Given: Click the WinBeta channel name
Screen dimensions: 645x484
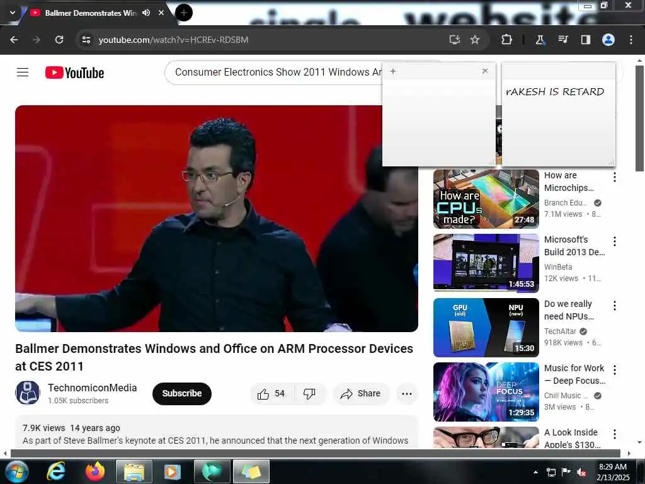Looking at the screenshot, I should pyautogui.click(x=558, y=267).
